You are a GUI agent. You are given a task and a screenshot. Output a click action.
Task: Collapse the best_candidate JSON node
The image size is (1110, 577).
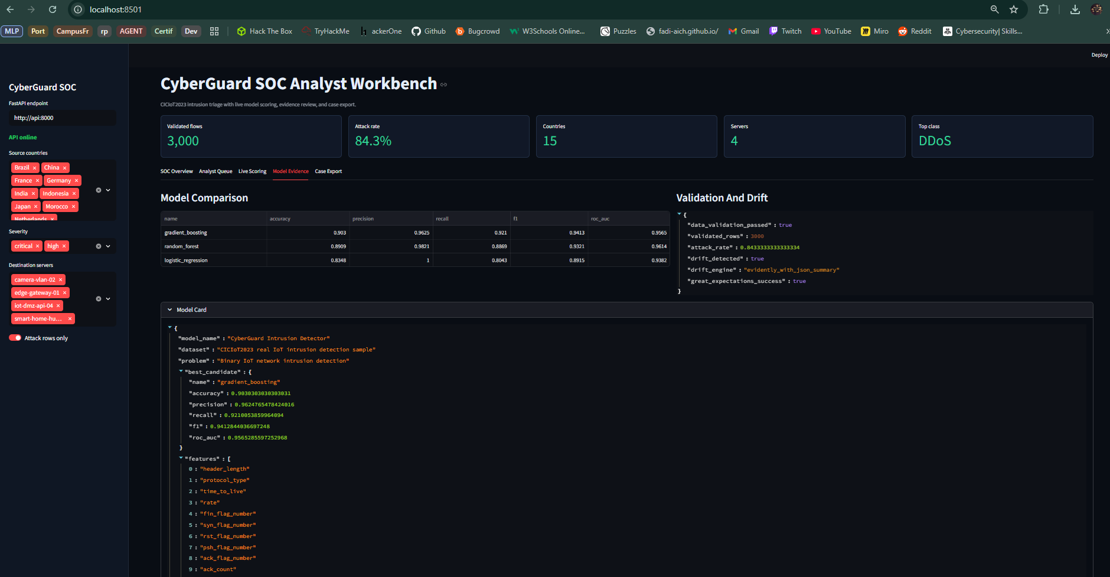[181, 371]
